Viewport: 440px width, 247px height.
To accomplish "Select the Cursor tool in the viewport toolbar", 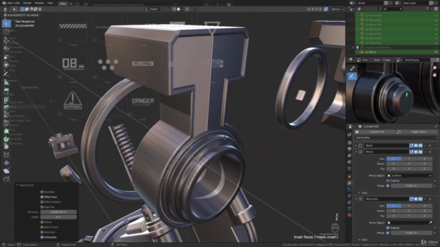I will (x=6, y=32).
